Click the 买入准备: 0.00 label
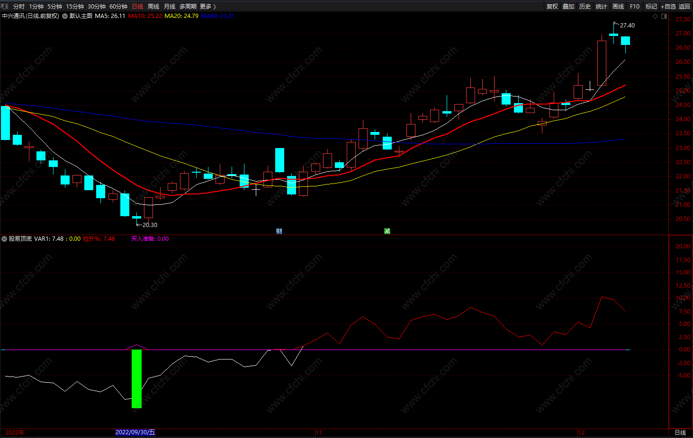 pyautogui.click(x=150, y=239)
